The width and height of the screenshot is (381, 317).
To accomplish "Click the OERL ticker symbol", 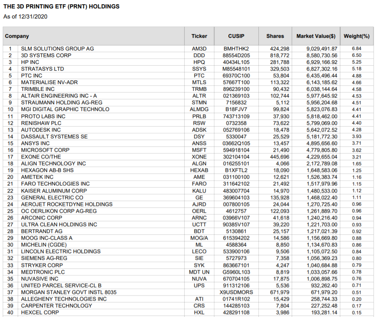I will (x=199, y=211).
